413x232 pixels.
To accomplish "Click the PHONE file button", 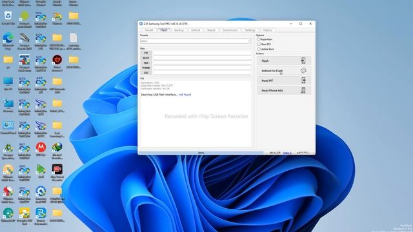I will pyautogui.click(x=146, y=68).
